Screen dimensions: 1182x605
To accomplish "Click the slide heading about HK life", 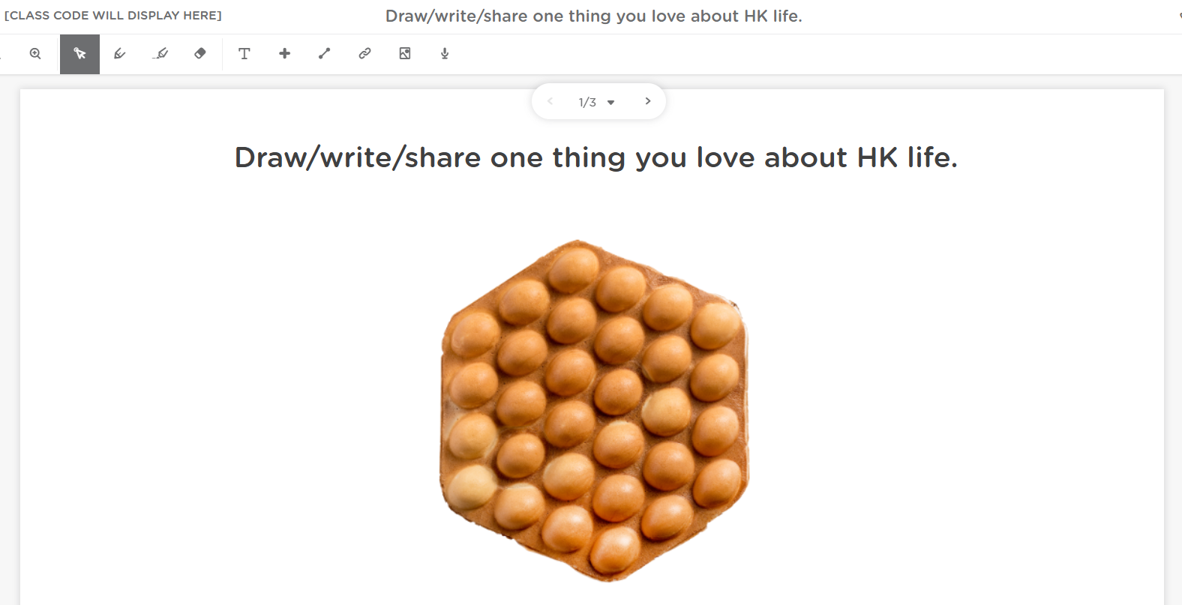I will coord(595,158).
